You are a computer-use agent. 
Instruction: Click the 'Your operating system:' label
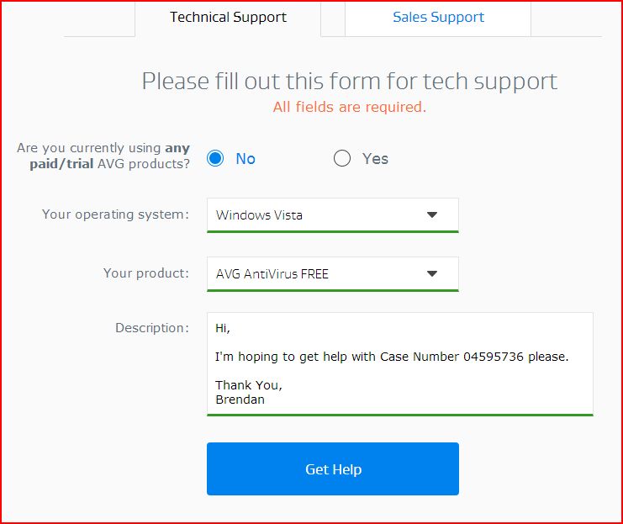(115, 214)
